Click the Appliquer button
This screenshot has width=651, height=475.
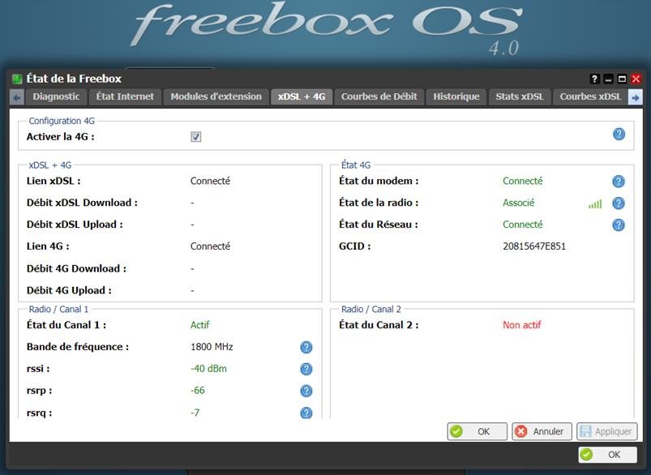point(606,431)
